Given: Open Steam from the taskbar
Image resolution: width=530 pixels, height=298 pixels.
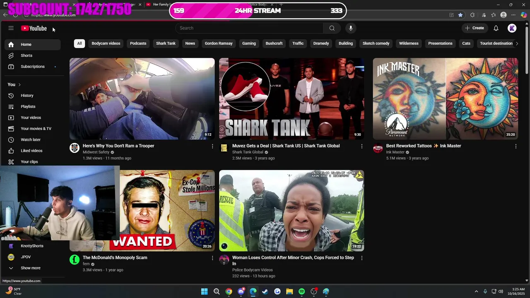Looking at the screenshot, I should click(265, 291).
